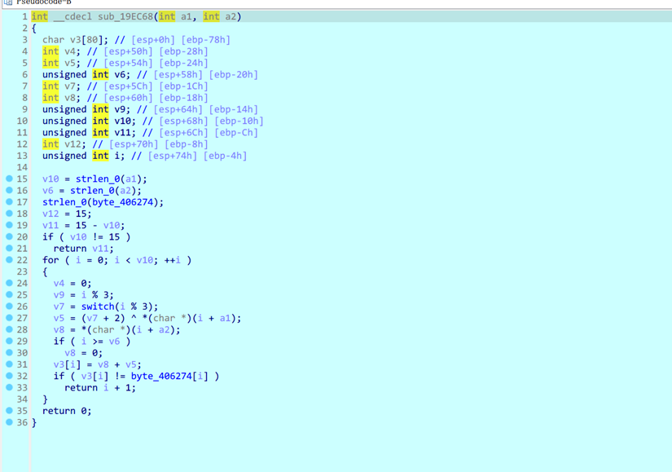Click line number 23 in the gutter
Viewport: 672px width, 472px height.
click(22, 271)
